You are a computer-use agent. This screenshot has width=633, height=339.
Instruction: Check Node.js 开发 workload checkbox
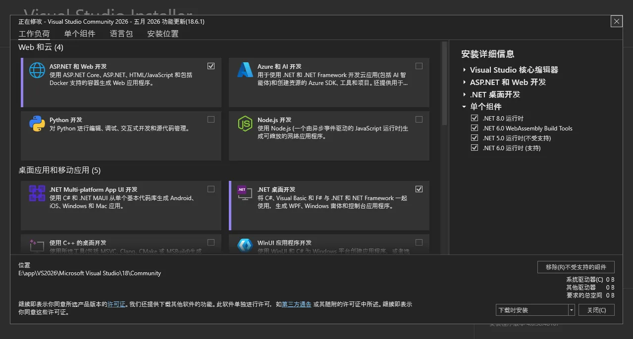pyautogui.click(x=419, y=119)
